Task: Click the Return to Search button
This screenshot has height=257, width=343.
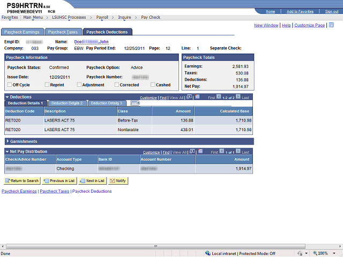Action: point(22,181)
